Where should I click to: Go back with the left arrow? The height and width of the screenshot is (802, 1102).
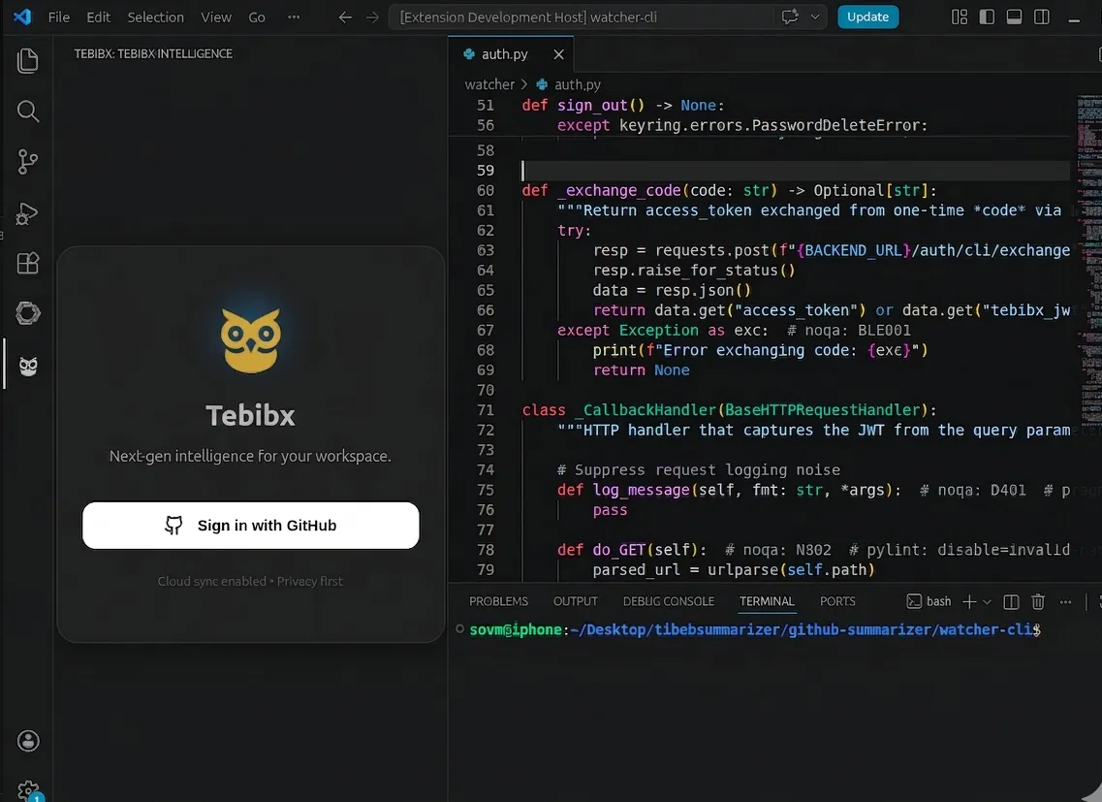(345, 16)
